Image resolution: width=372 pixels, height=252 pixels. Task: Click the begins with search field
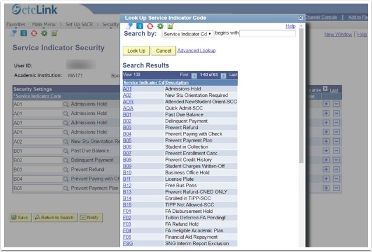pos(268,33)
